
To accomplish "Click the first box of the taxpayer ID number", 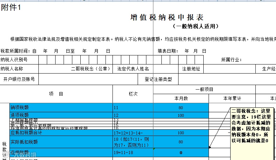I will coord(43,60).
